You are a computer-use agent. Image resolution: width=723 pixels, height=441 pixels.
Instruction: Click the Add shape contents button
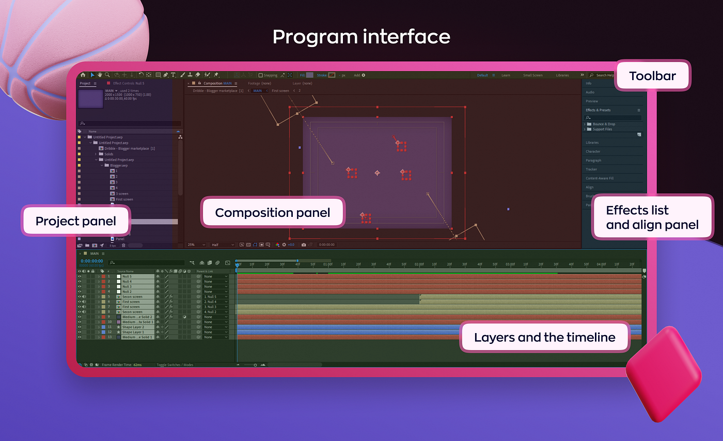coord(364,75)
